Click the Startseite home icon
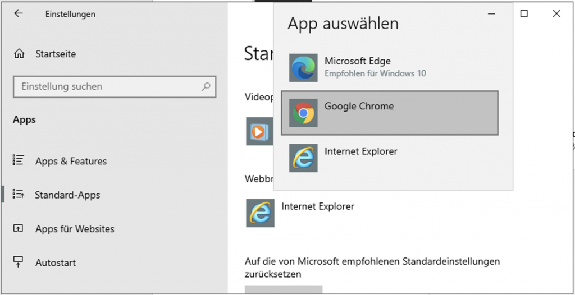 click(x=19, y=54)
